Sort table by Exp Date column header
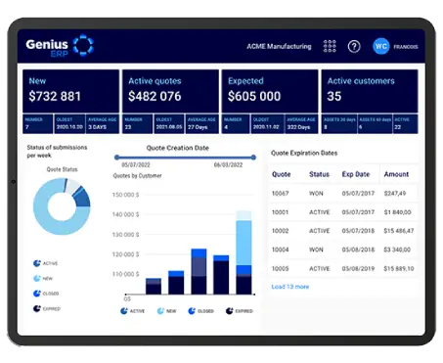Screen dimensions: 443x363 (356, 174)
